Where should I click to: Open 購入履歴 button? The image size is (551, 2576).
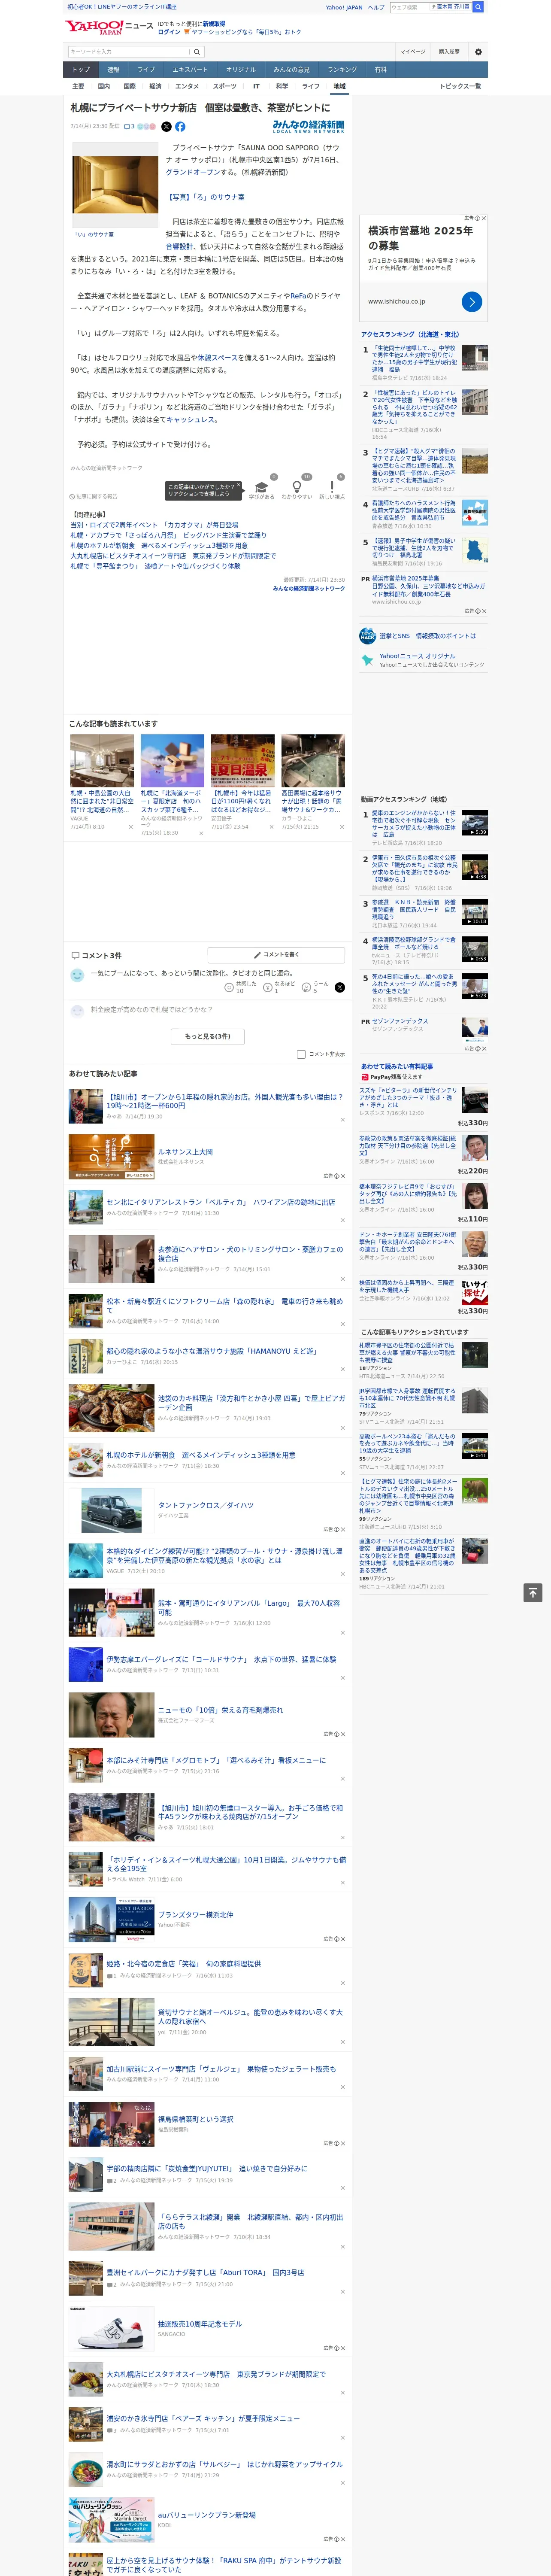point(449,52)
